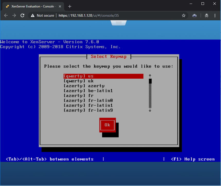Select the [qwerty] us keymap
Screen dimensions: 221x186
103,76
